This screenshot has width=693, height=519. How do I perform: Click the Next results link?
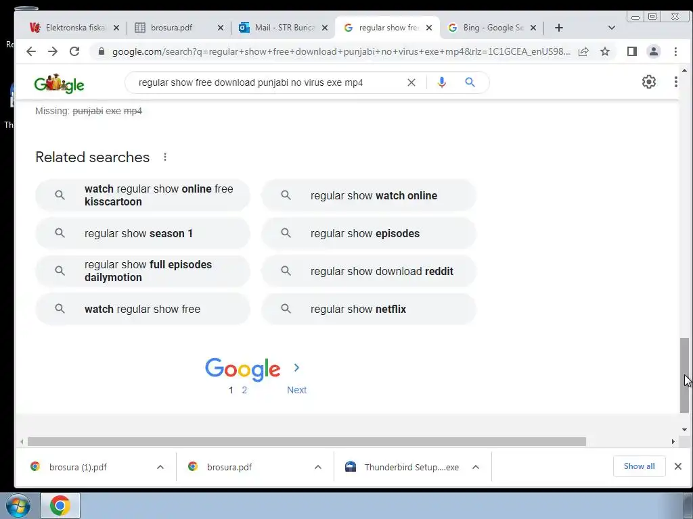pyautogui.click(x=296, y=390)
